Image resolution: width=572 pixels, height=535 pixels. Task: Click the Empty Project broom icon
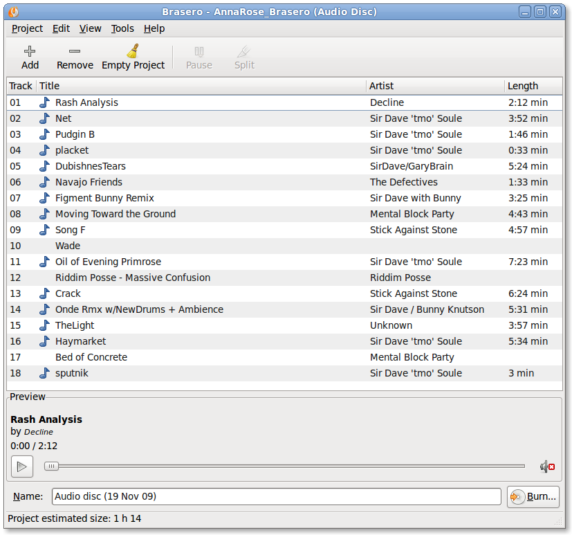(x=133, y=51)
